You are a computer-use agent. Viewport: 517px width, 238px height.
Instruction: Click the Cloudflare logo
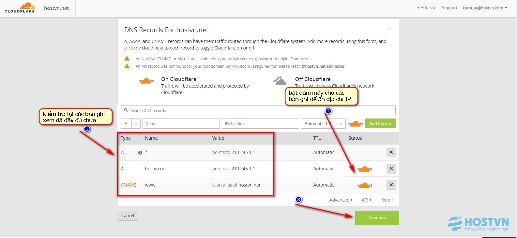coord(20,7)
